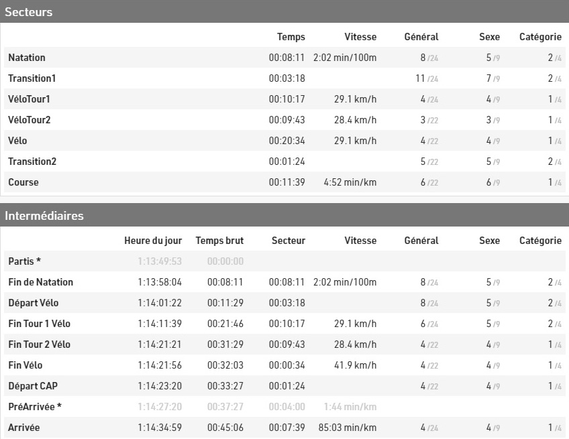The image size is (569, 439).
Task: Click the Secteur header in Intermédiaires table
Action: click(288, 241)
